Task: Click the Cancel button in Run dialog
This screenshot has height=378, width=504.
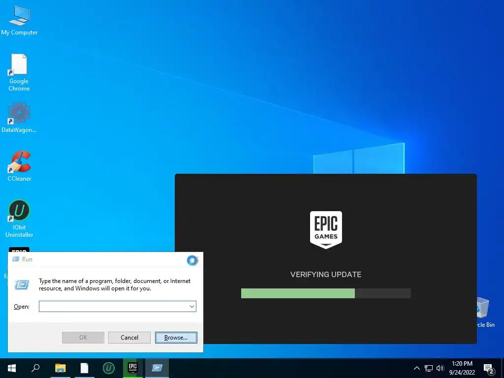Action: 129,338
